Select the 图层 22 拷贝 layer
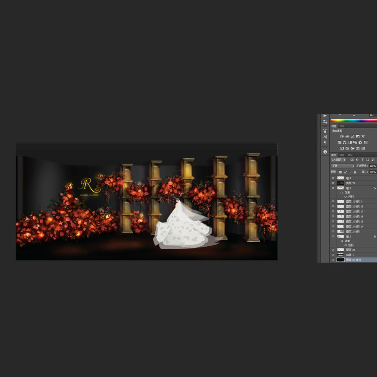Screen dimensions: 377x377 (354, 260)
